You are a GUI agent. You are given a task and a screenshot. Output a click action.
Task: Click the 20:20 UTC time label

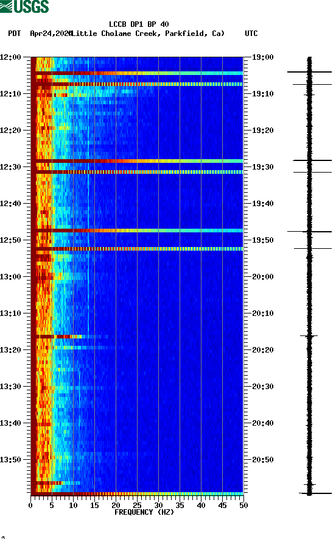263,350
